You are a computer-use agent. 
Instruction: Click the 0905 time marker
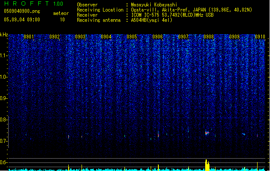coord(132,37)
